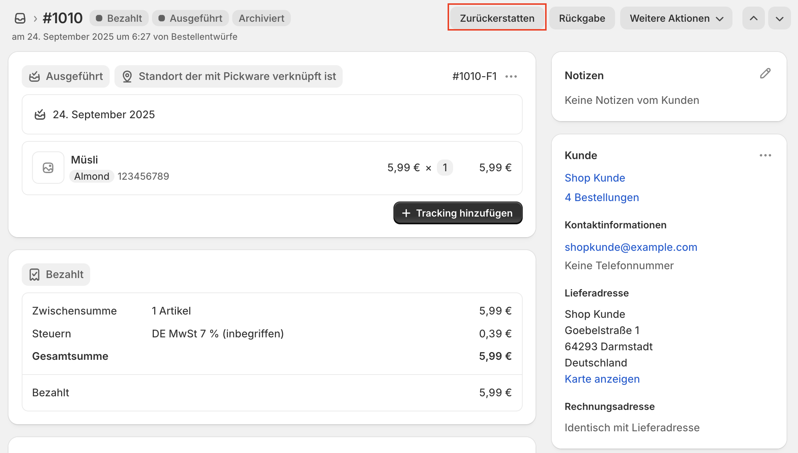Return to the orders overview via the inbox icon

[20, 18]
